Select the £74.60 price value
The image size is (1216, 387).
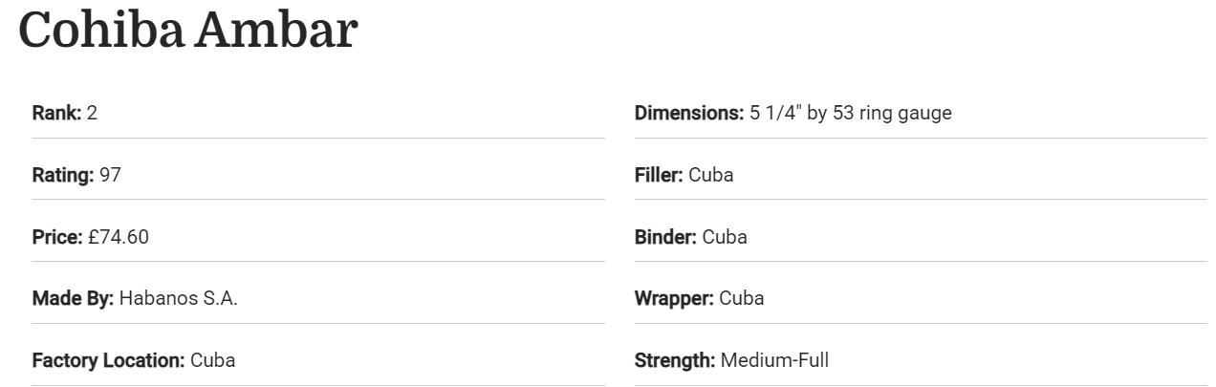(x=119, y=237)
